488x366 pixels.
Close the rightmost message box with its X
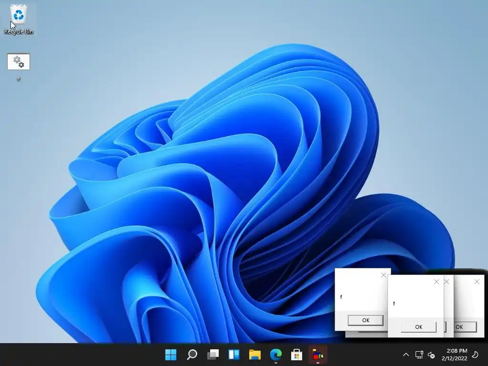(477, 282)
